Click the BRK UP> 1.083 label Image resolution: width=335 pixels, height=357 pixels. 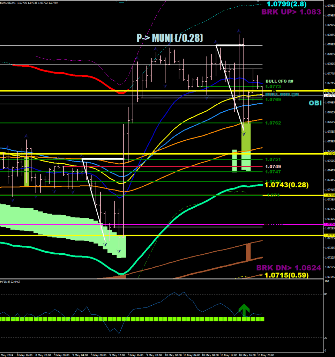[291, 12]
